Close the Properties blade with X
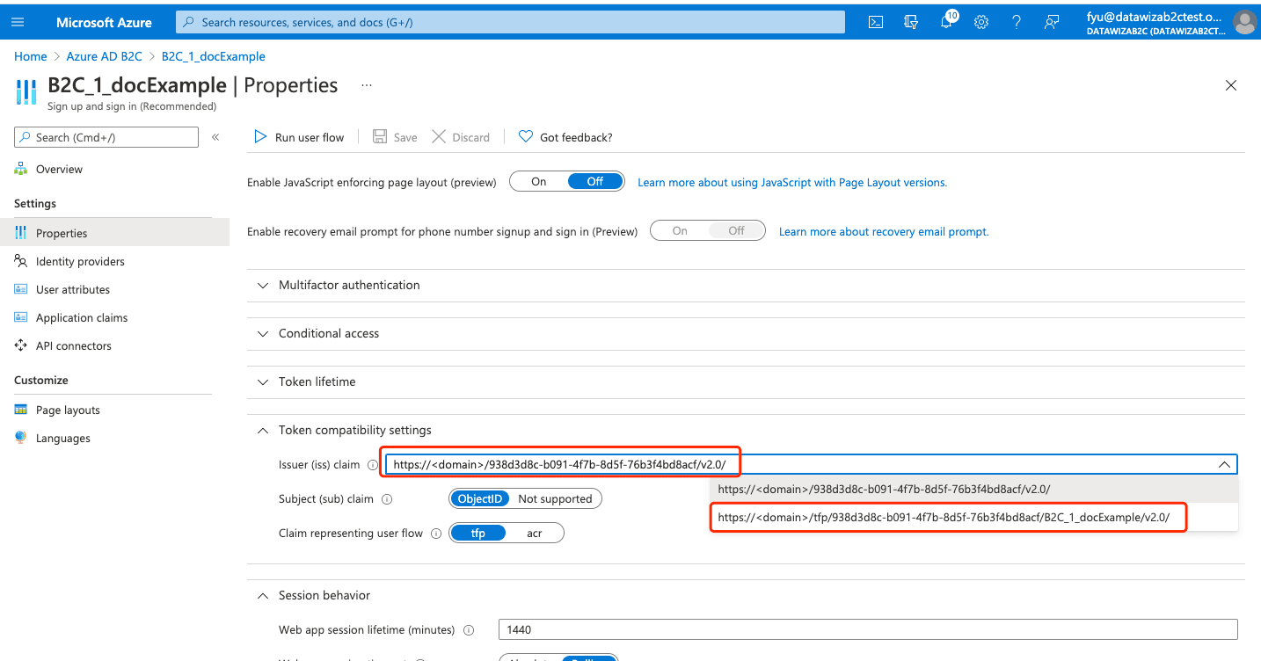The image size is (1261, 661). tap(1231, 85)
